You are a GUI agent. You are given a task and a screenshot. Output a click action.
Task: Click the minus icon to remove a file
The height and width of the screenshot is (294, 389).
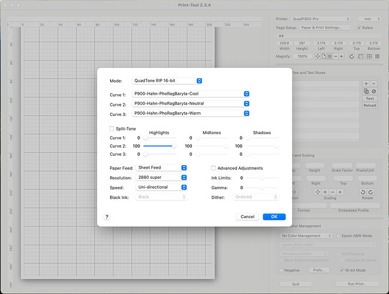(374, 83)
